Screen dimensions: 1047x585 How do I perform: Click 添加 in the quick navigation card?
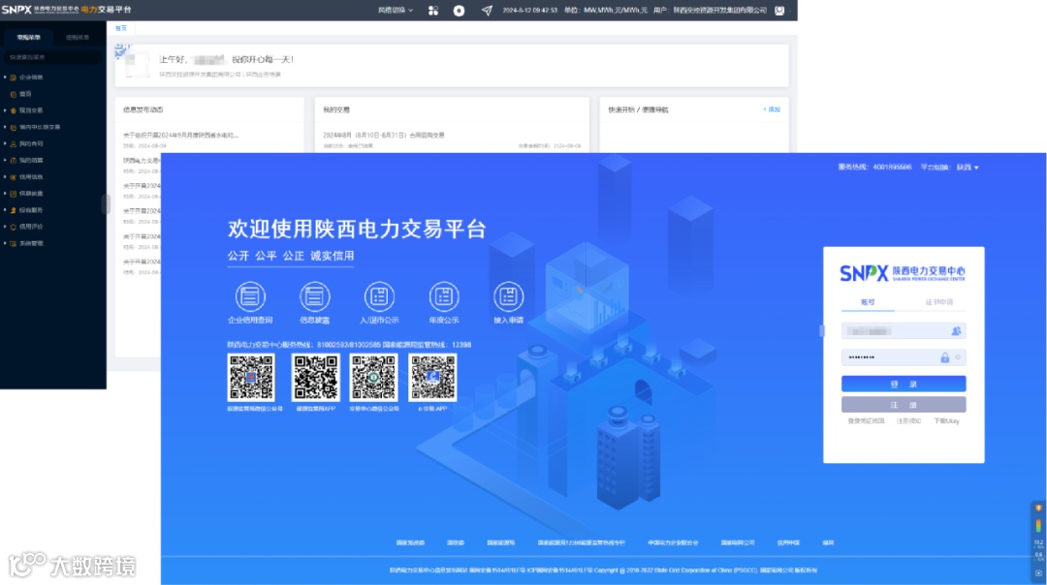772,109
